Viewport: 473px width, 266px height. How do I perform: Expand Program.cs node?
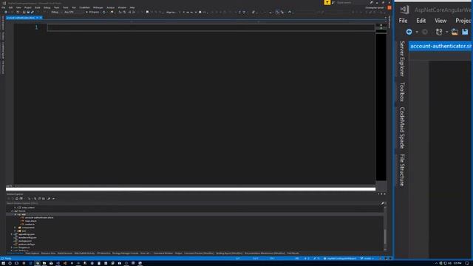[x=12, y=248]
